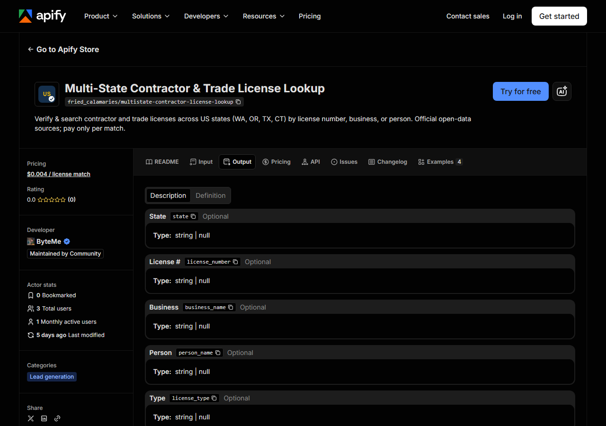The image size is (606, 426).
Task: Click the back arrow by Go to Apify Store
Action: [31, 49]
